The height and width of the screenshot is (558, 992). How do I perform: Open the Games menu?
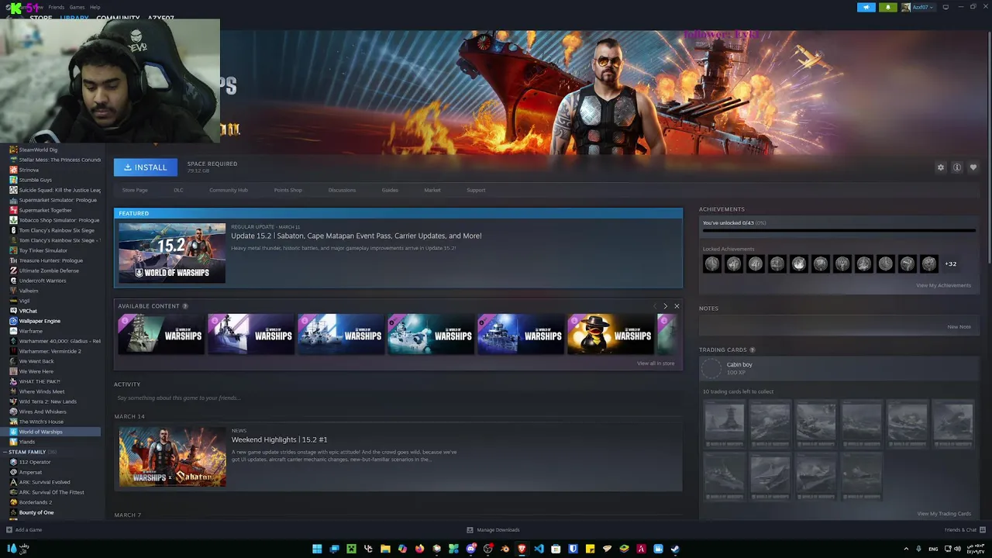(x=77, y=7)
